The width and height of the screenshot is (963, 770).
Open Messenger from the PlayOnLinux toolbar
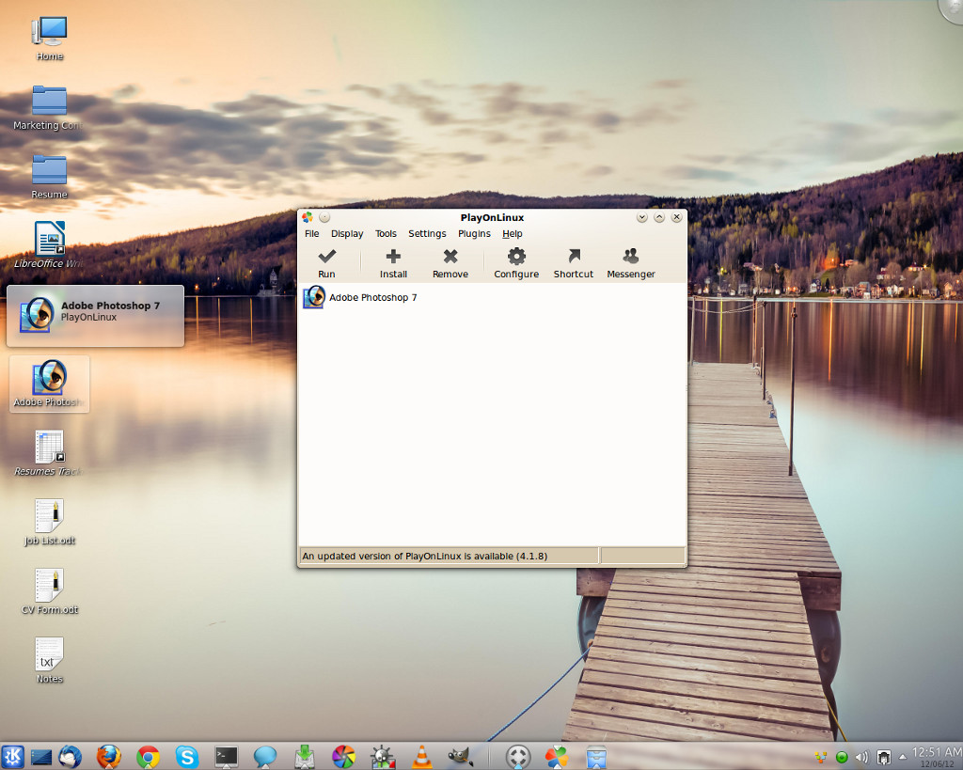coord(631,263)
